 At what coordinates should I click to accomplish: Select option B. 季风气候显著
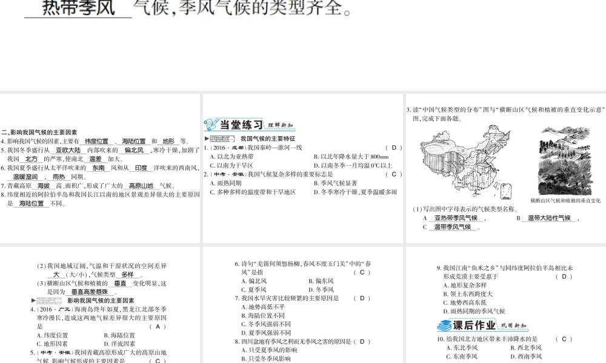336,183
